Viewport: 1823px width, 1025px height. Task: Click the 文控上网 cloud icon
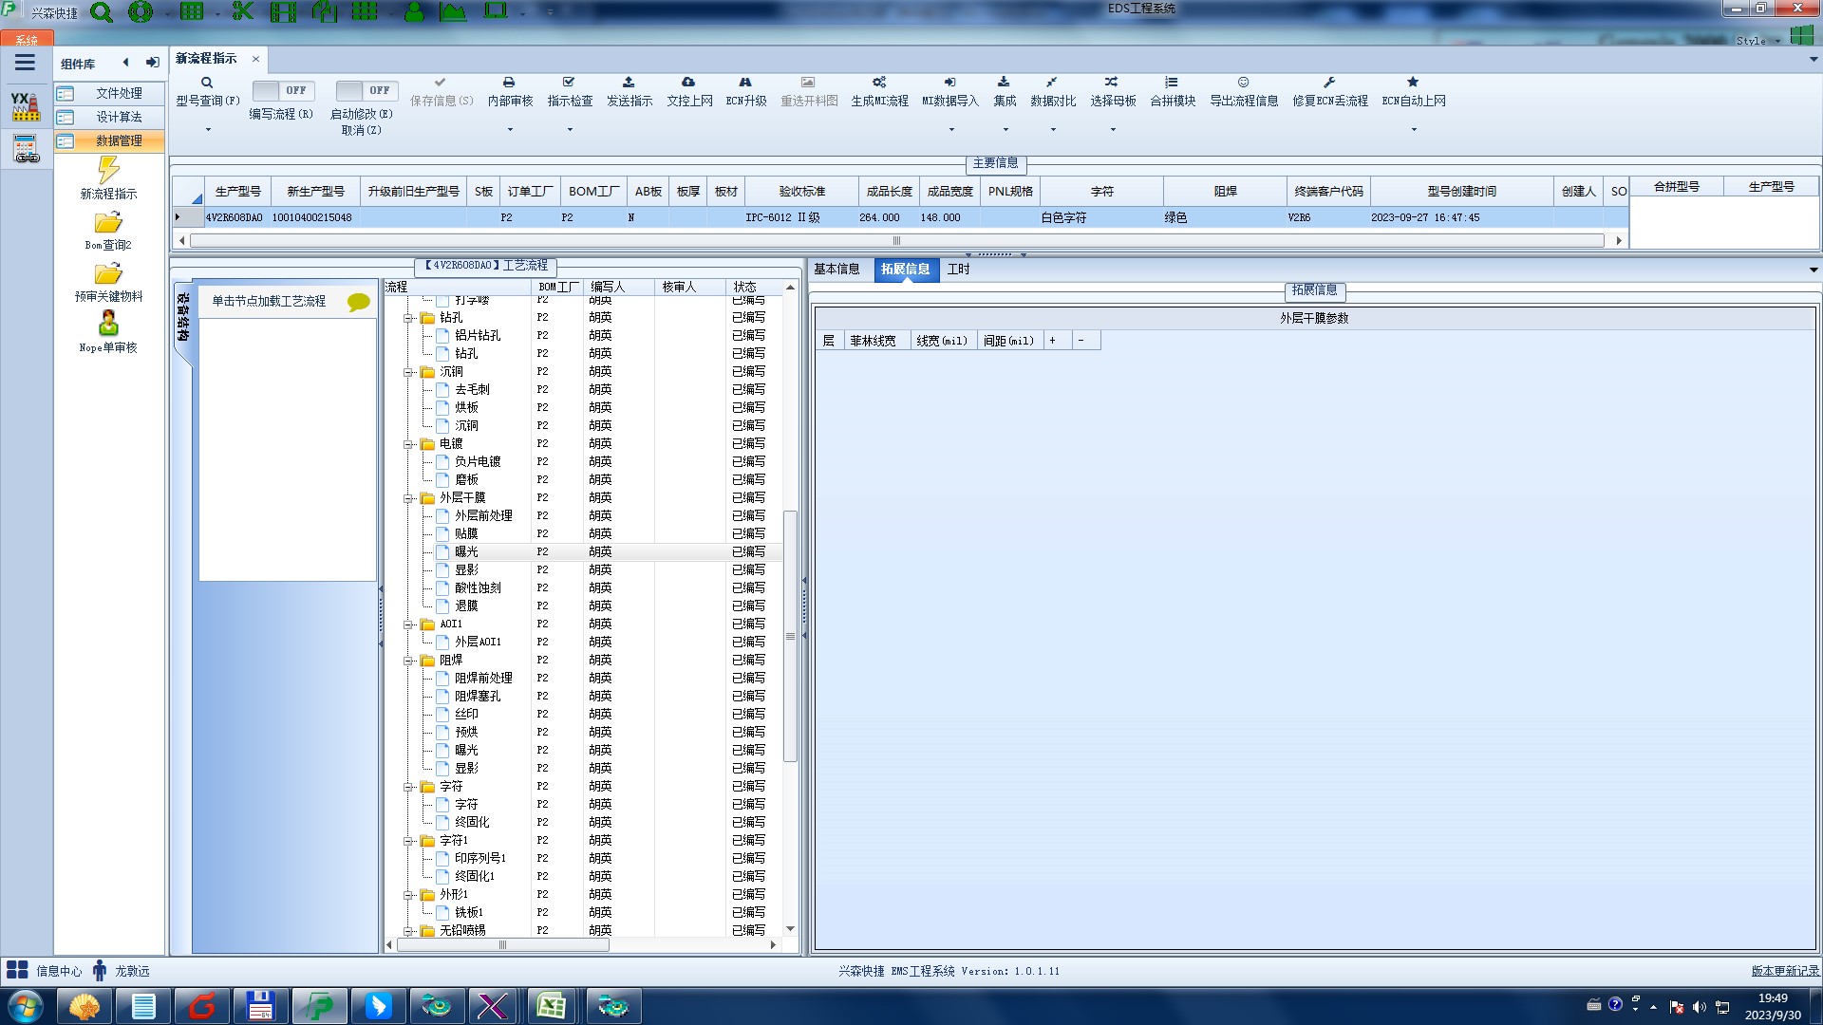pyautogui.click(x=688, y=83)
